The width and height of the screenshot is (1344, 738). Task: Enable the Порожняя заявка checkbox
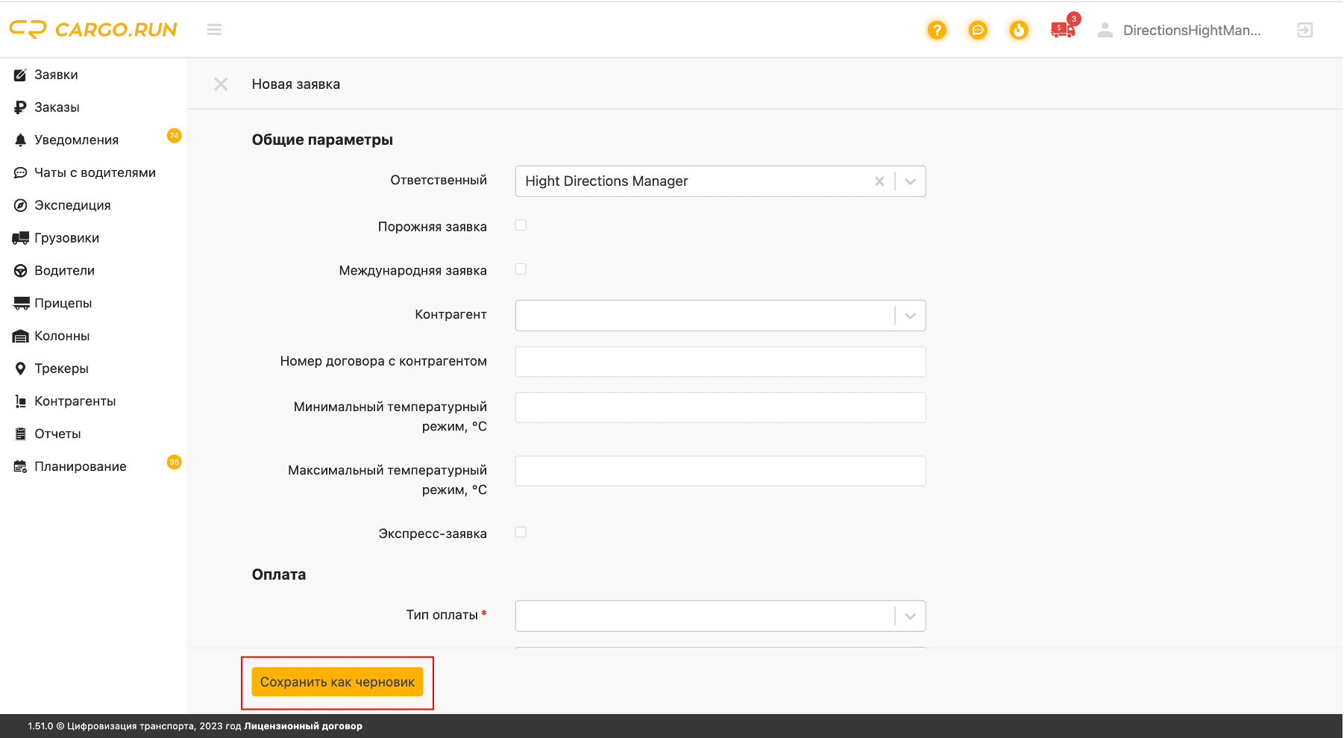point(521,225)
